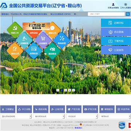Click the blue 事业单位 shield badge in footer

tap(122, 125)
